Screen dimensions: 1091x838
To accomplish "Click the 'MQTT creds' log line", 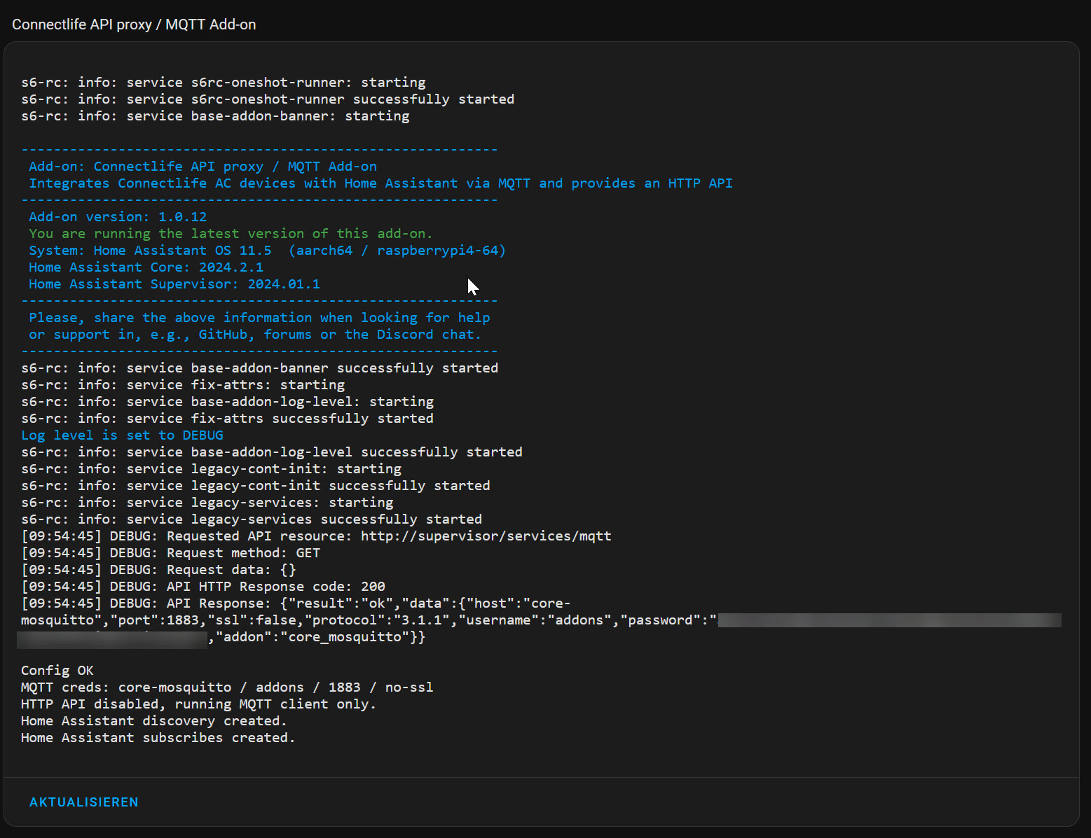I will [226, 687].
